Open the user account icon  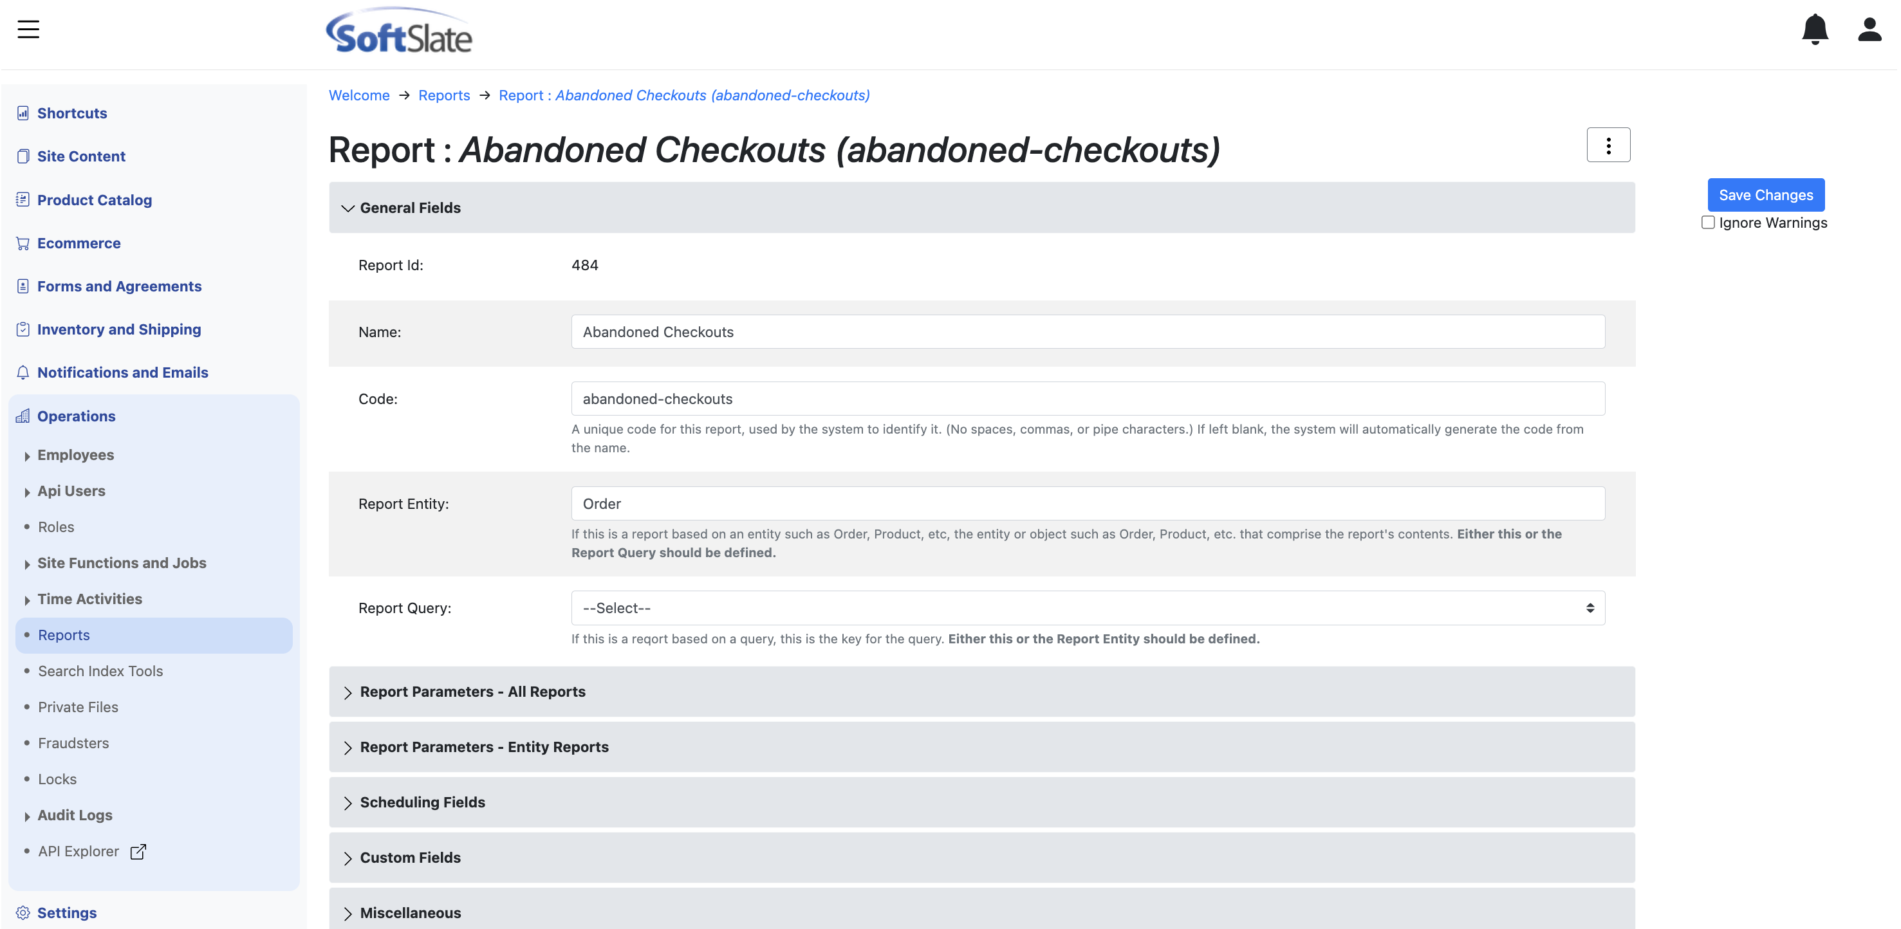click(x=1869, y=30)
